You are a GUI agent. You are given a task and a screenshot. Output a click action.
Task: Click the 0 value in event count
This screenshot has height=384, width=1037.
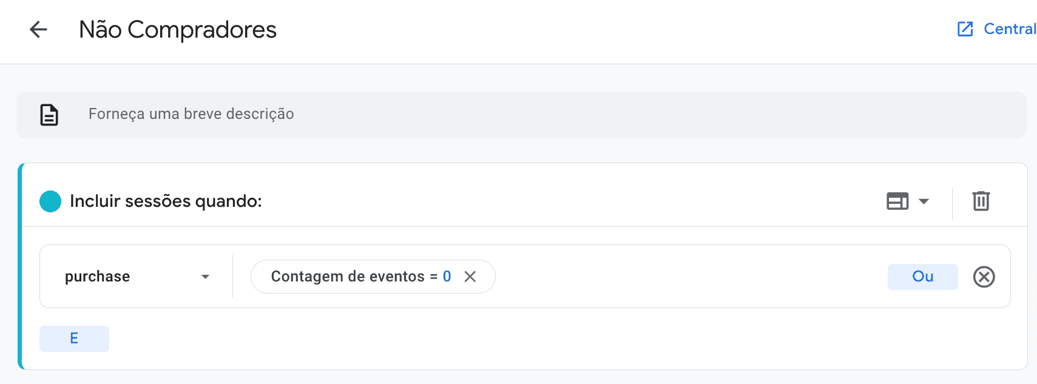point(447,277)
